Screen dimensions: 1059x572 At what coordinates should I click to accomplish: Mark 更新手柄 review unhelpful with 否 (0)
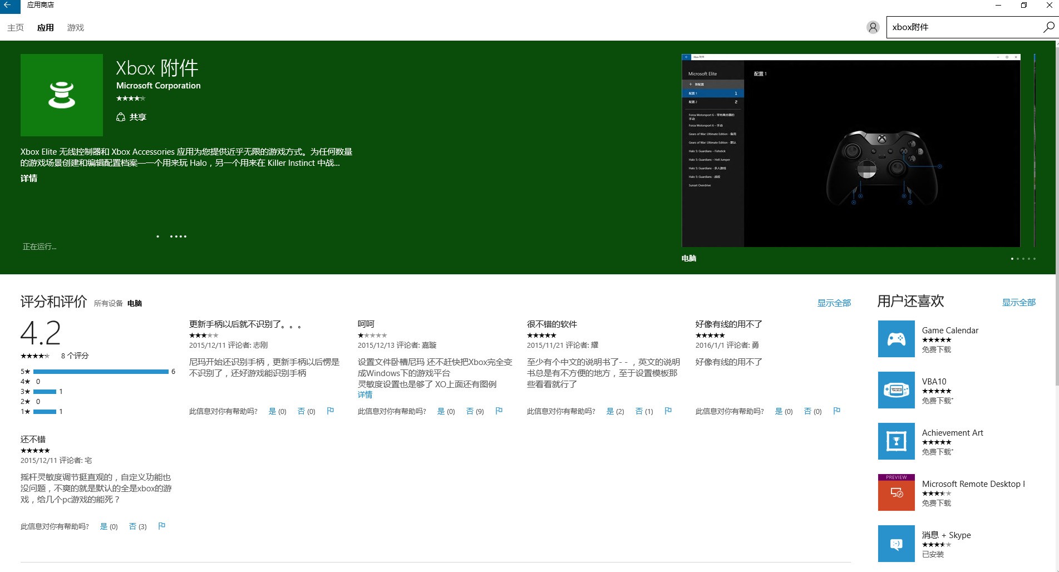[x=306, y=411]
